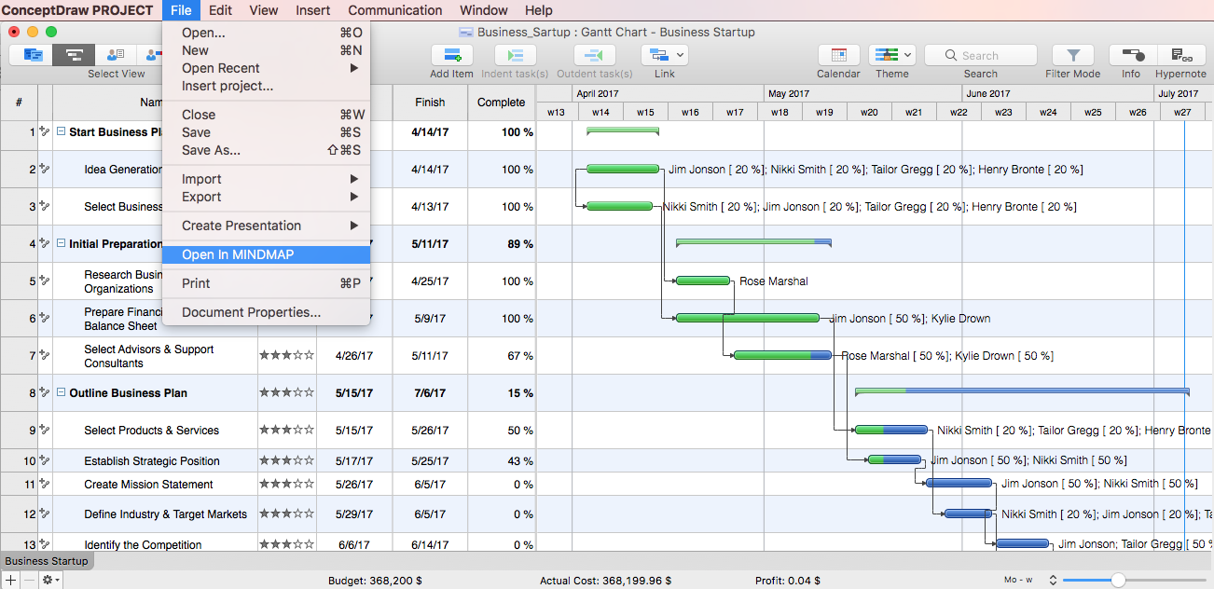The height and width of the screenshot is (589, 1214).
Task: Collapse the Initial Preparation group
Action: tap(62, 243)
